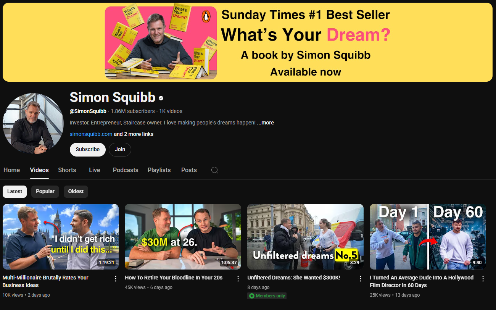Select the Latest sort chip
Viewport: 496px width, 310px height.
pos(14,191)
